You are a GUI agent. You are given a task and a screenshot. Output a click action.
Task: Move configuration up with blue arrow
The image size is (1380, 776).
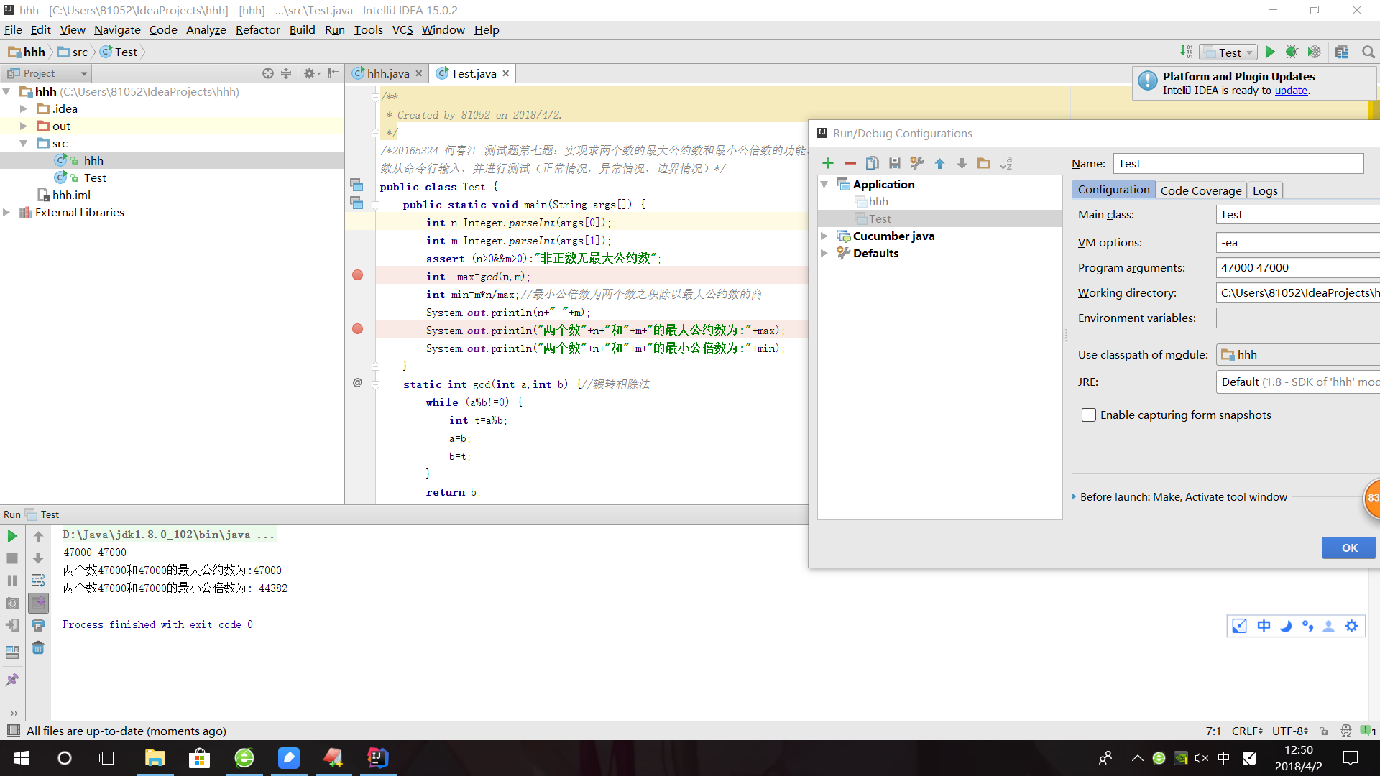point(939,164)
